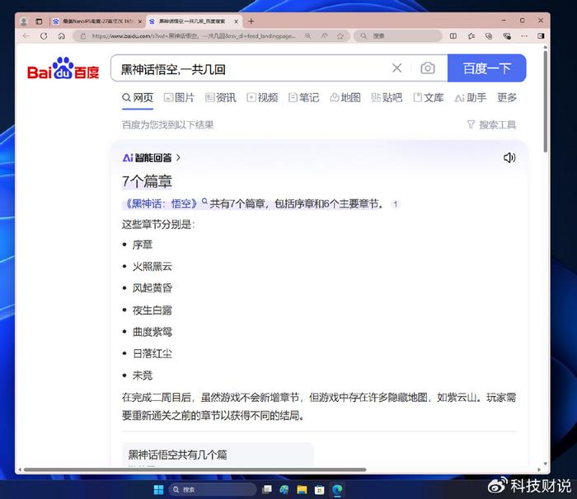Image resolution: width=577 pixels, height=499 pixels.
Task: Click inside the Baidu search input field
Action: (254, 68)
